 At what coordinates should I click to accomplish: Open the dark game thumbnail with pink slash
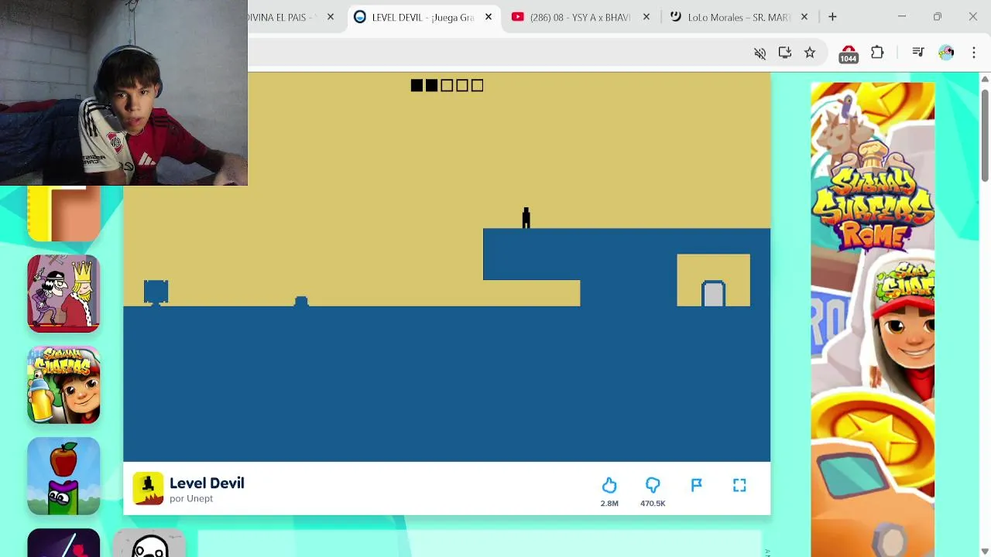(x=63, y=543)
